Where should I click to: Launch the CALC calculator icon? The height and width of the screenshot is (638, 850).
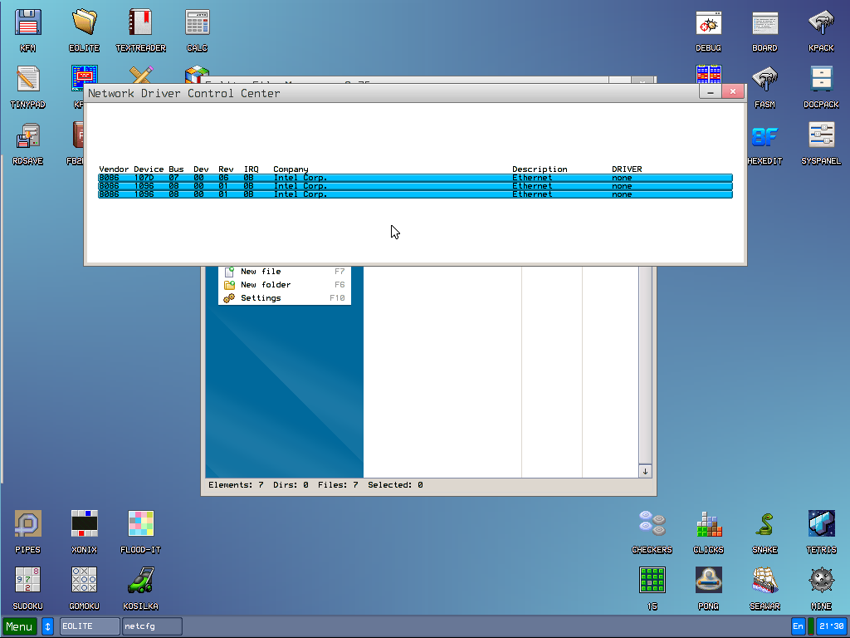(x=197, y=23)
